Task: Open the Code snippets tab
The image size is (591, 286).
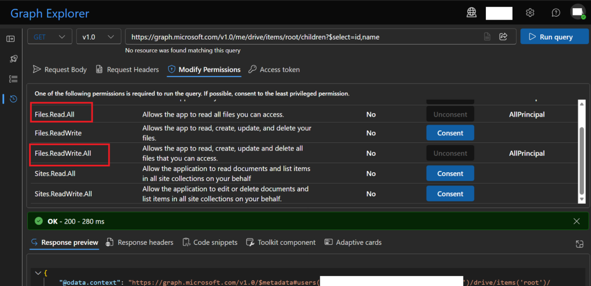Action: [x=210, y=242]
